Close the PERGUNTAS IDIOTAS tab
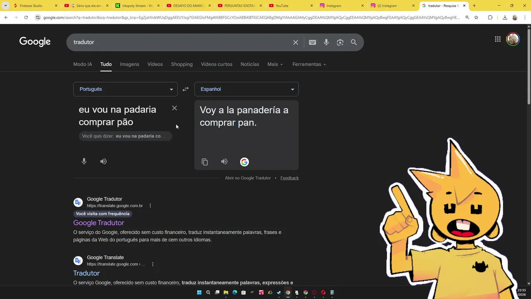 [260, 6]
